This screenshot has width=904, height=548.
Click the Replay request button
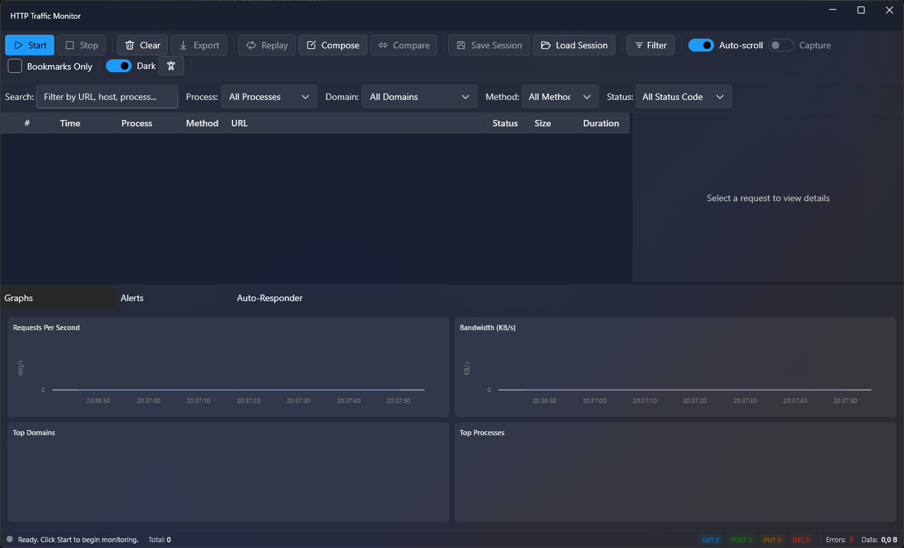click(x=267, y=45)
